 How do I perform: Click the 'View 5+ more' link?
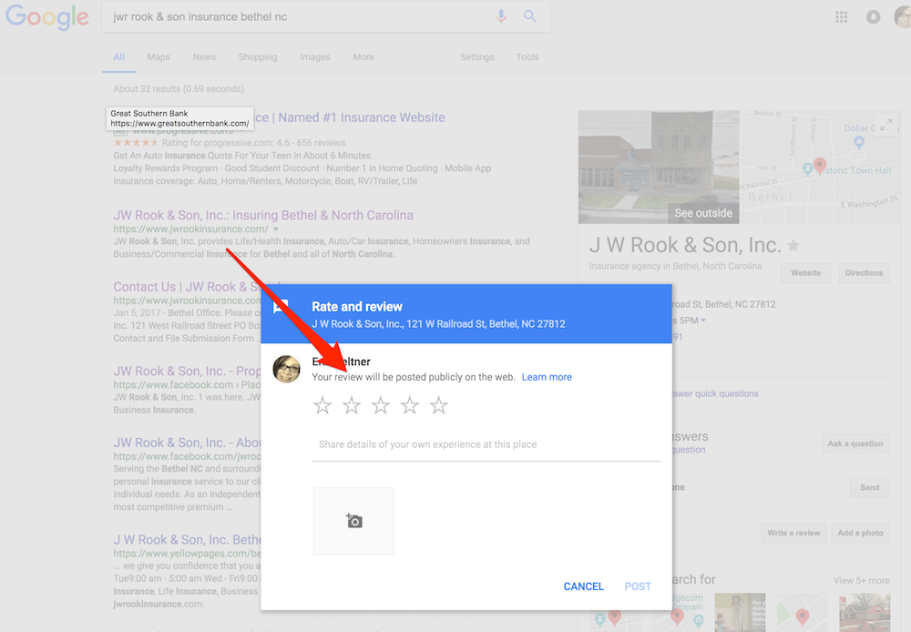[x=861, y=580]
